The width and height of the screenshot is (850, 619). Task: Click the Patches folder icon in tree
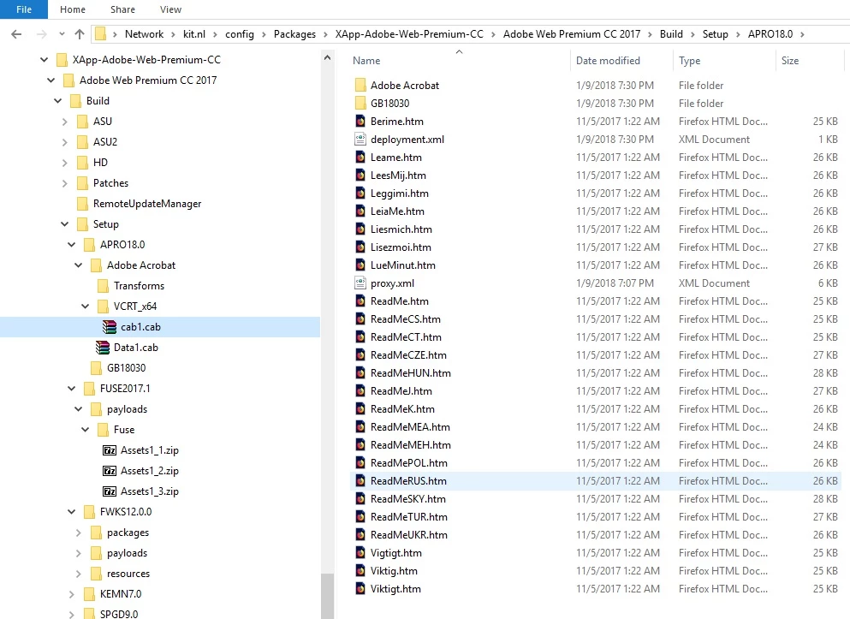82,182
